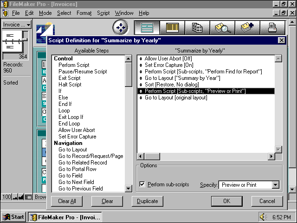Click the Clear All button
297x223 pixels.
coord(67,201)
